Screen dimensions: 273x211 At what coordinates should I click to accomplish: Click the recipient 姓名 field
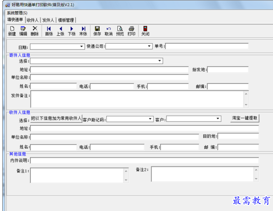pos(54,147)
